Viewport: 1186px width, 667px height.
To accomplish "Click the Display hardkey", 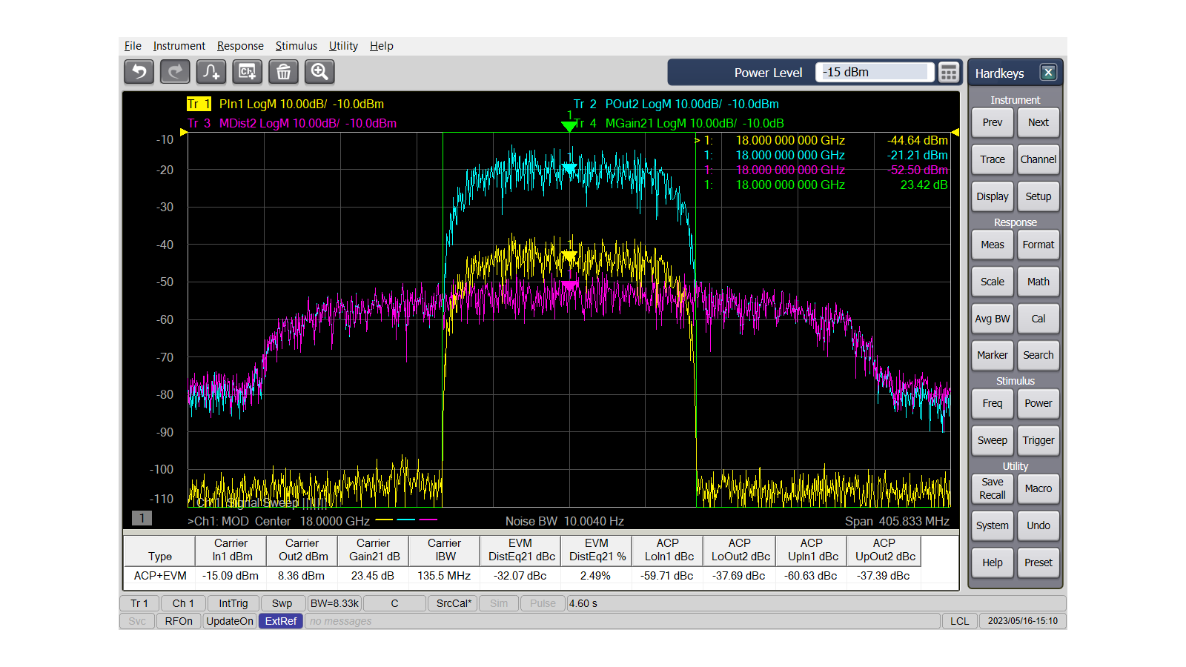I will (x=993, y=196).
